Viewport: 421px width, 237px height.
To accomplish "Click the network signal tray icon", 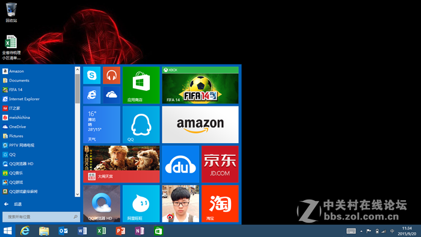I will pyautogui.click(x=384, y=231).
